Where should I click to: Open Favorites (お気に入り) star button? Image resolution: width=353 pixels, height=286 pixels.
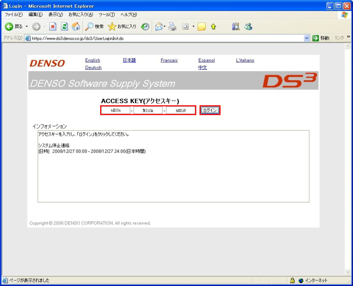[x=122, y=27]
